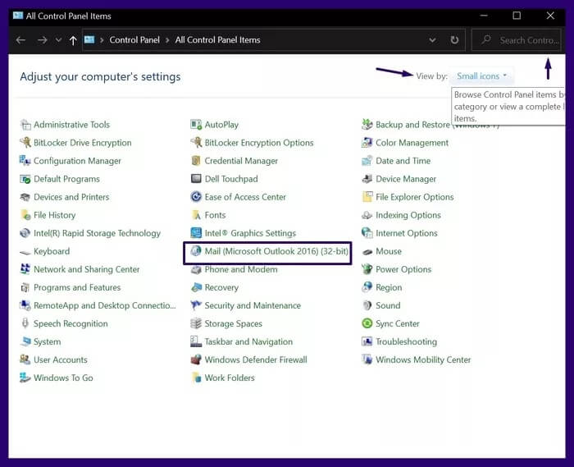Open the View by Small icons dropdown

pos(481,76)
